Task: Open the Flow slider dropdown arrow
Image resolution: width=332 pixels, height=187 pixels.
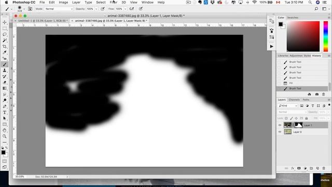Action: [126, 9]
